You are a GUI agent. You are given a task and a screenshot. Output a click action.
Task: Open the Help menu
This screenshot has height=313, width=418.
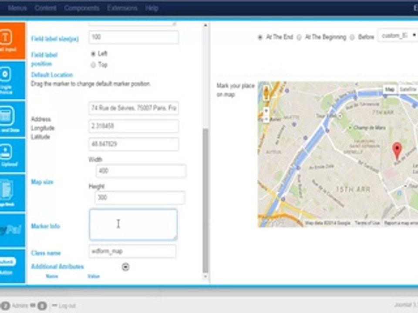pyautogui.click(x=152, y=8)
